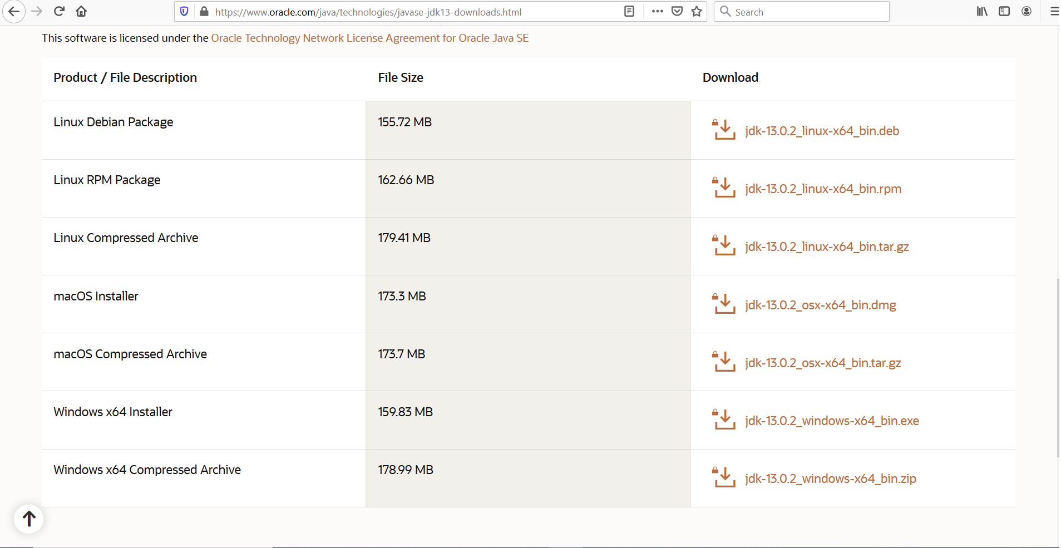Open the Firefox account icon
Image resolution: width=1061 pixels, height=548 pixels.
click(x=1027, y=12)
